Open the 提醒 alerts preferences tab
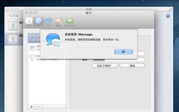Viewport: 179px width, 112px height. point(58,22)
